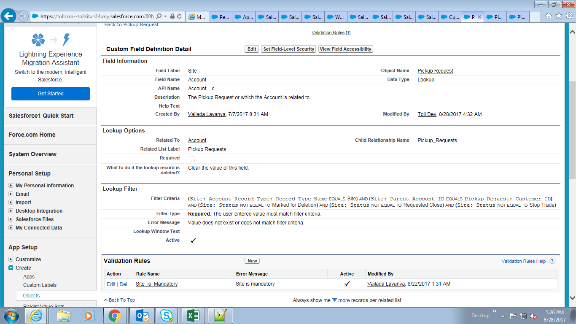Jump to Validation Rules [1] anchor link
576x324 pixels.
point(331,32)
